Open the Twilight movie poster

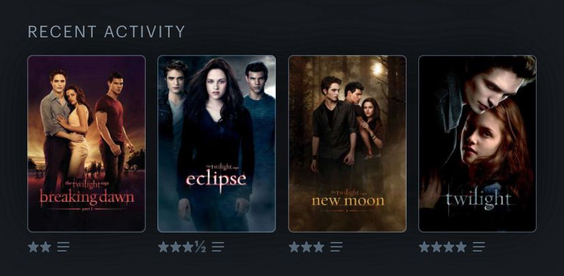pos(477,143)
